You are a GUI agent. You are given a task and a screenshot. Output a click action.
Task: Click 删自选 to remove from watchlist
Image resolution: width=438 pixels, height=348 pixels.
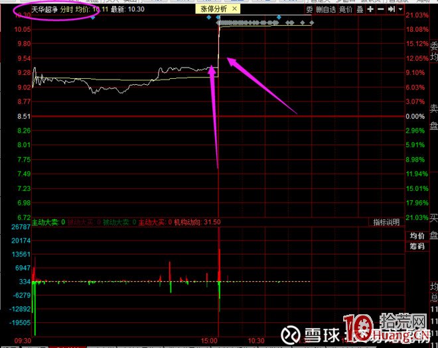click(x=326, y=9)
